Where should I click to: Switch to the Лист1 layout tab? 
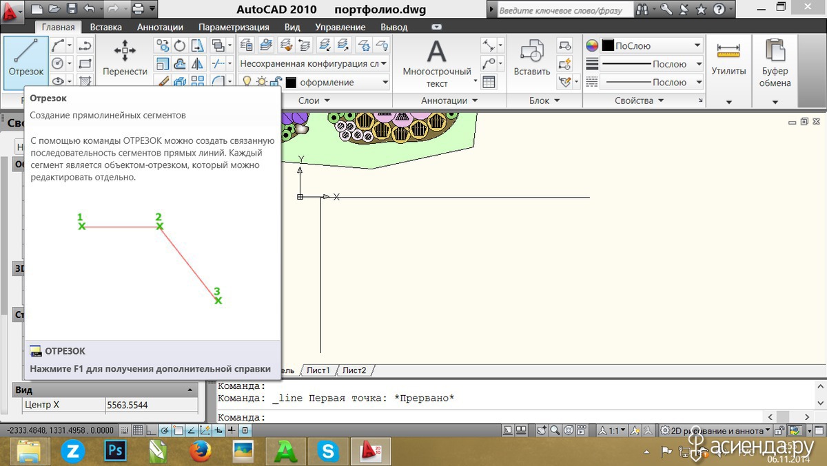click(318, 370)
